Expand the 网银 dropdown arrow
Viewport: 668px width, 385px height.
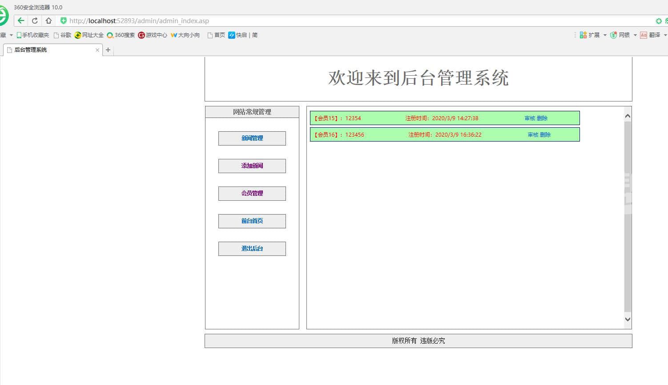click(x=635, y=35)
